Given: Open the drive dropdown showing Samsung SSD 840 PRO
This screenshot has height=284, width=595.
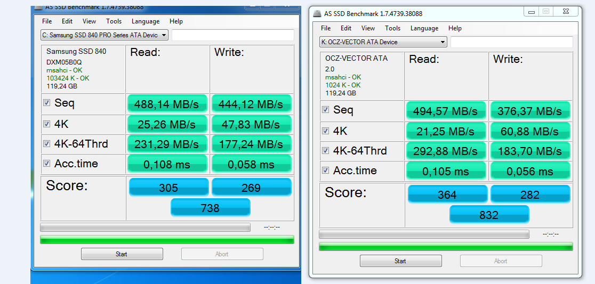Looking at the screenshot, I should click(104, 35).
